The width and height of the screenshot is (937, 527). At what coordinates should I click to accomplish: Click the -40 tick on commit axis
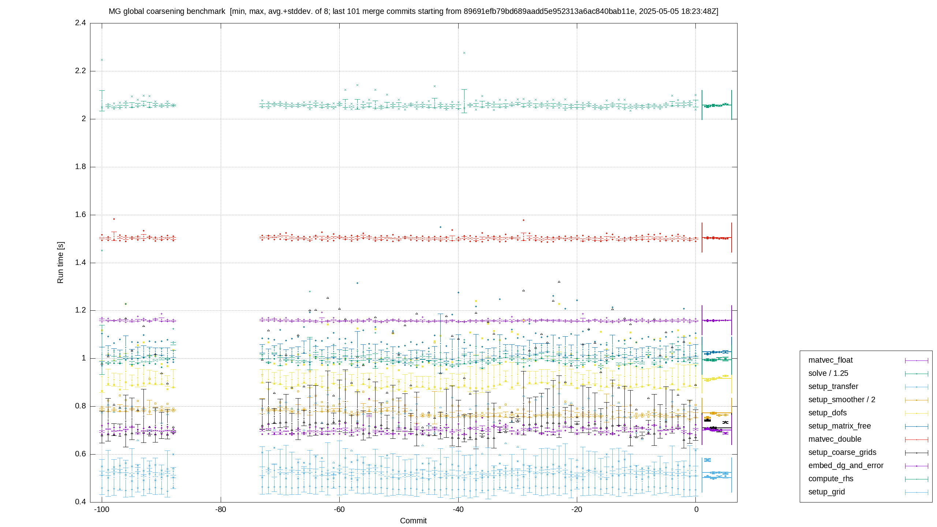click(458, 509)
